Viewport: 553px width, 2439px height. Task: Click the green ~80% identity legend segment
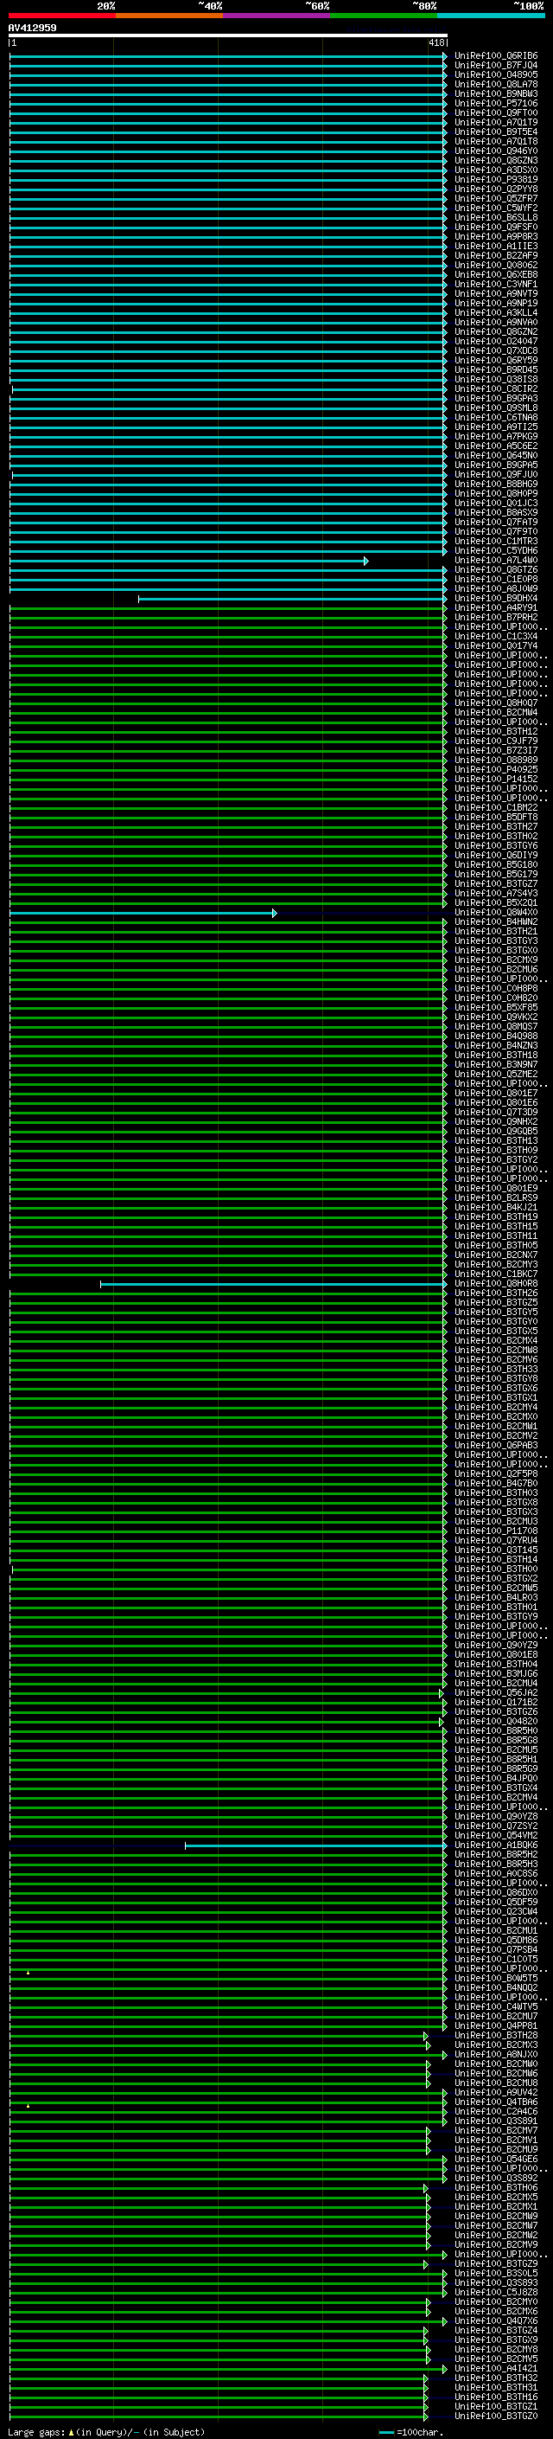tap(384, 16)
